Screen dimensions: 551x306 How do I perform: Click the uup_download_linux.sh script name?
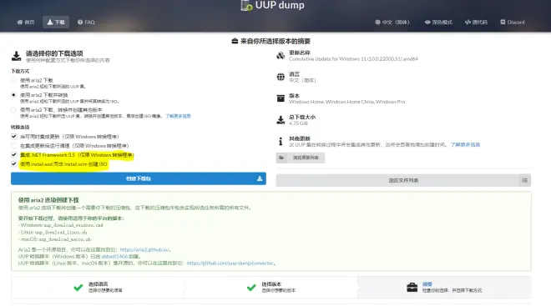point(60,233)
